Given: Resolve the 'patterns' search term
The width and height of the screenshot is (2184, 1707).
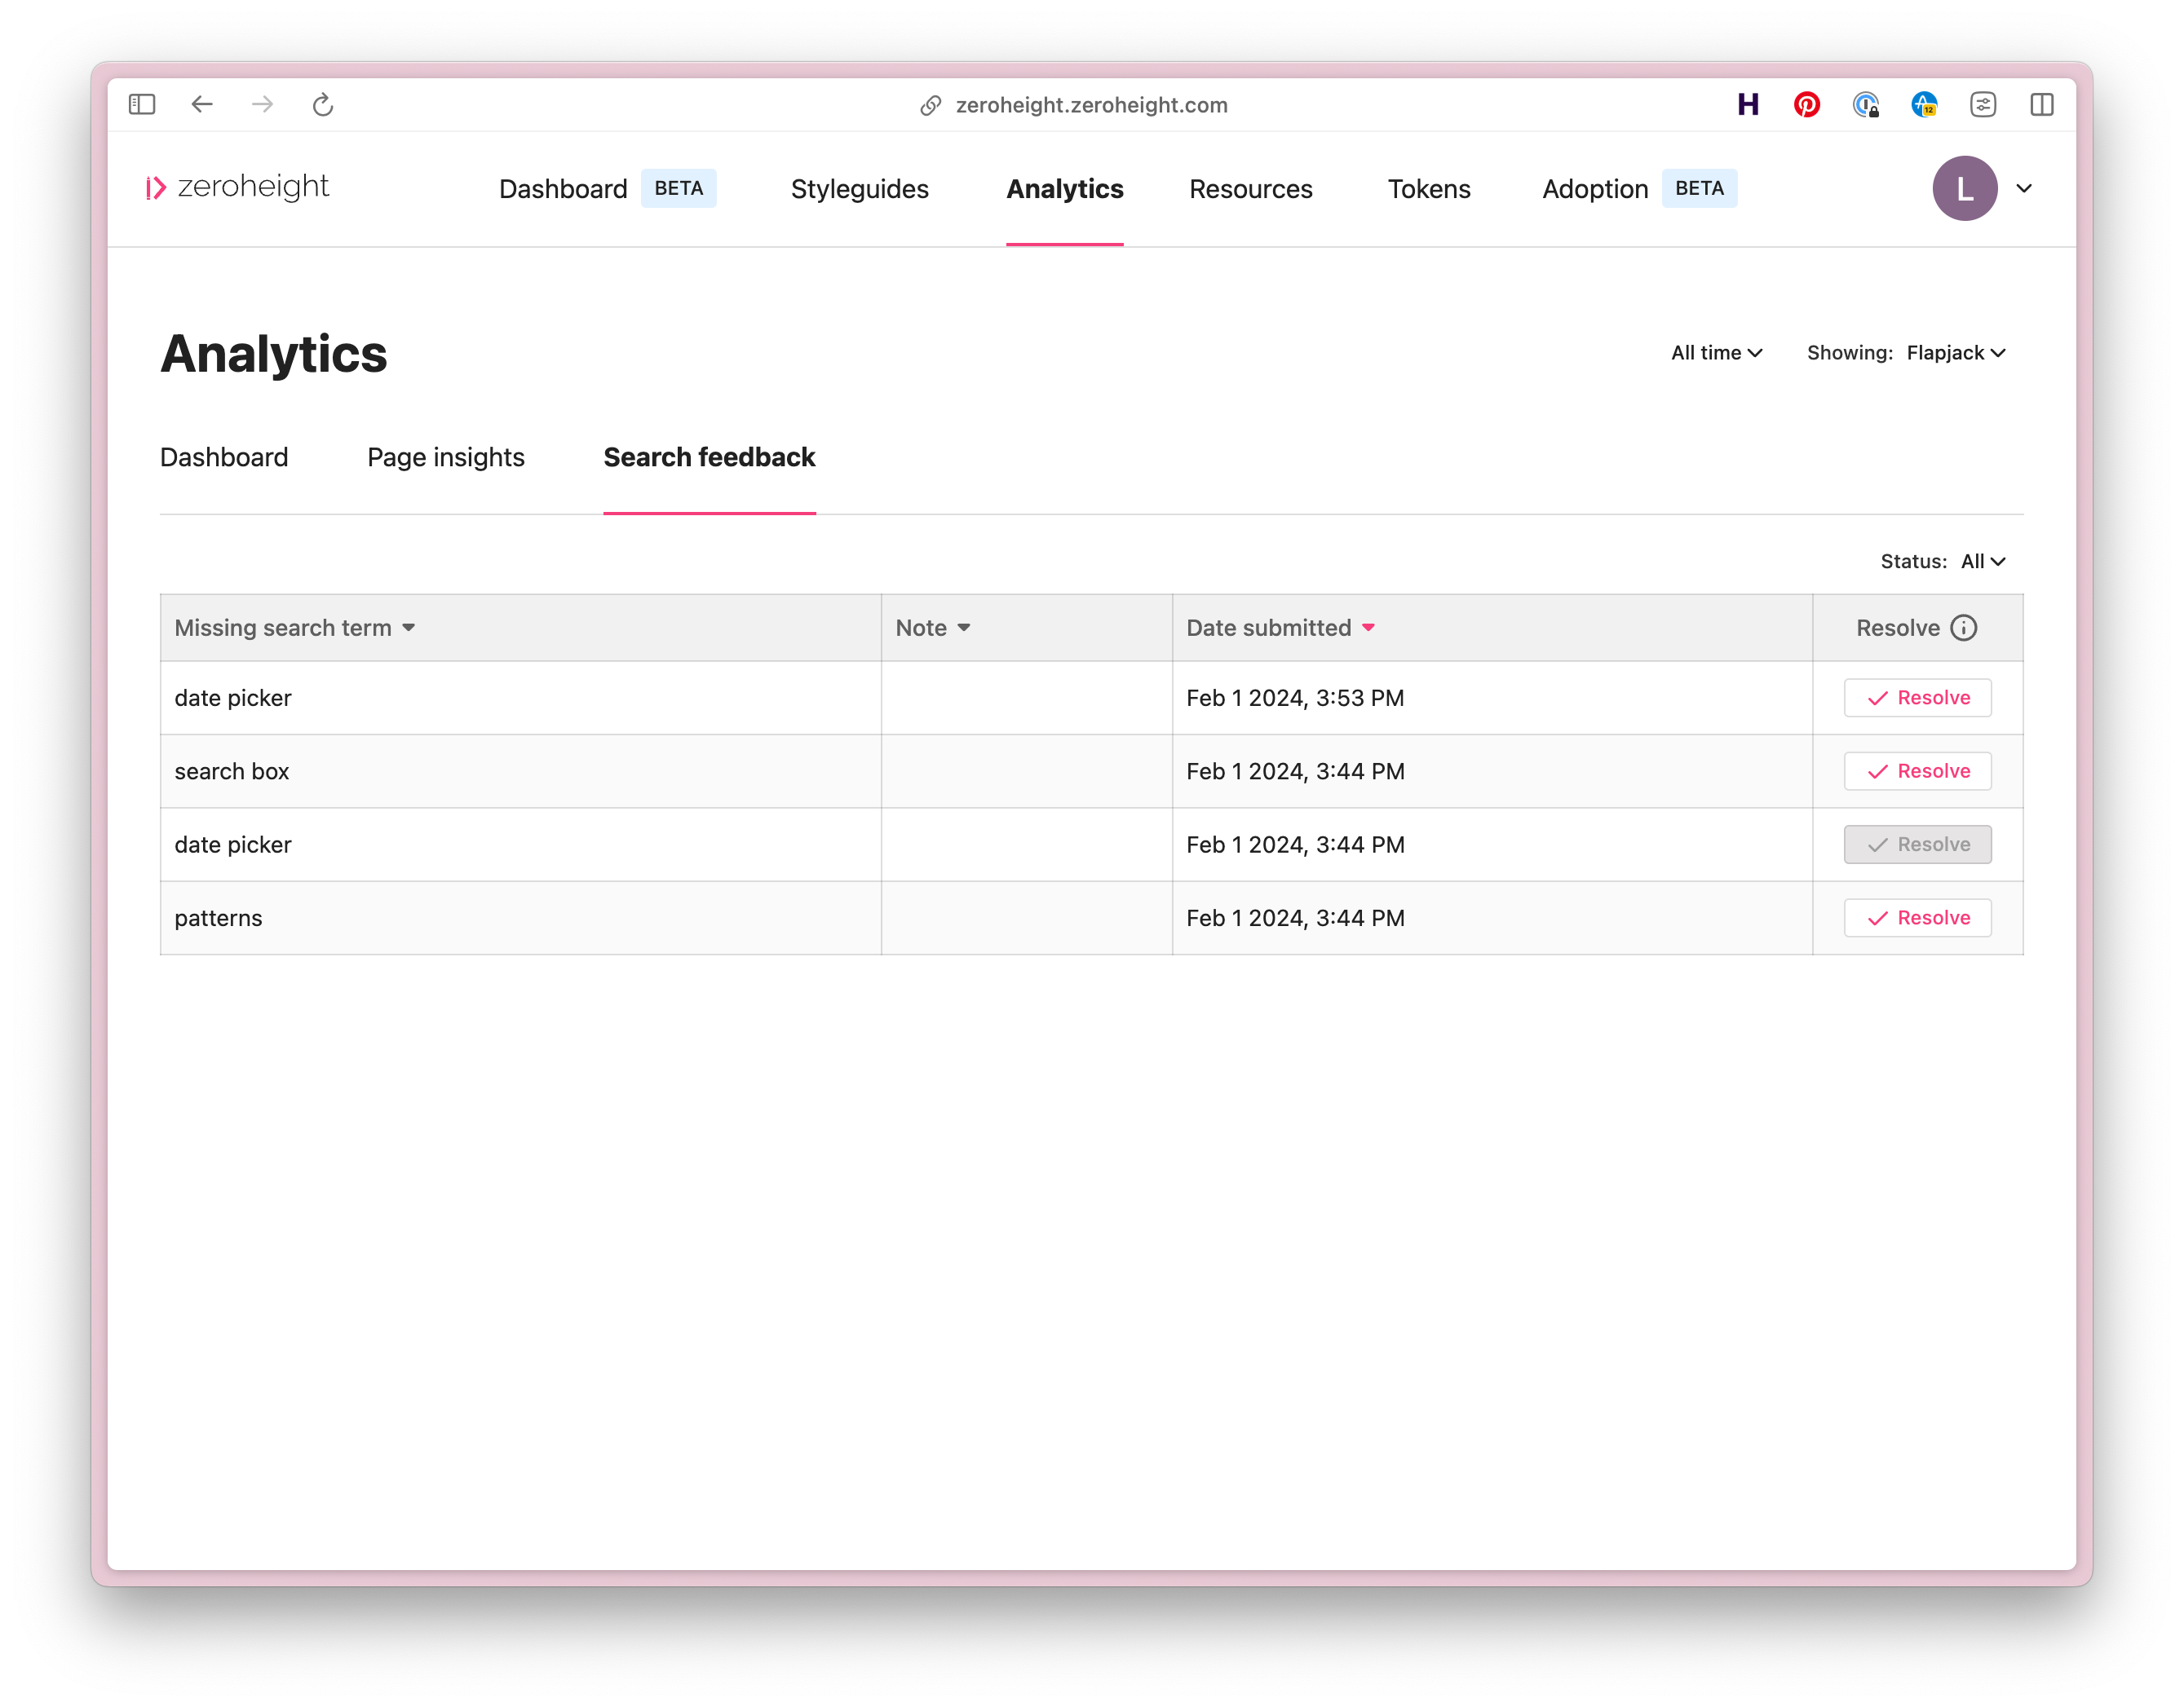Looking at the screenshot, I should (1917, 916).
